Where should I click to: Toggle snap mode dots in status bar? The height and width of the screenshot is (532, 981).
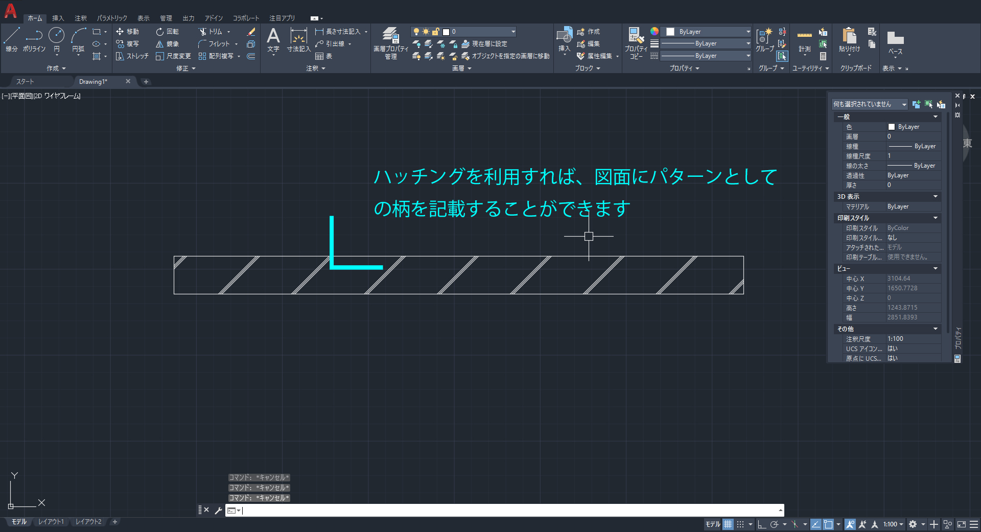click(740, 524)
